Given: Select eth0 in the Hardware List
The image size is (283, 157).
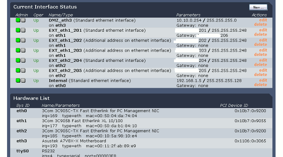Looking at the screenshot, I should [x=22, y=111].
